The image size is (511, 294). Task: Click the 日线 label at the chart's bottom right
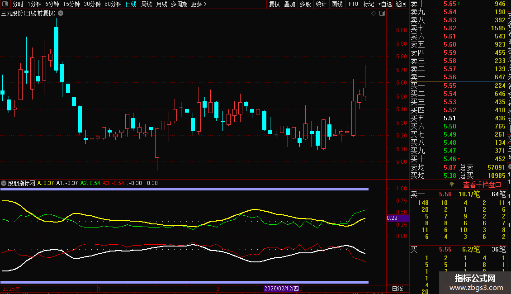[397, 289]
